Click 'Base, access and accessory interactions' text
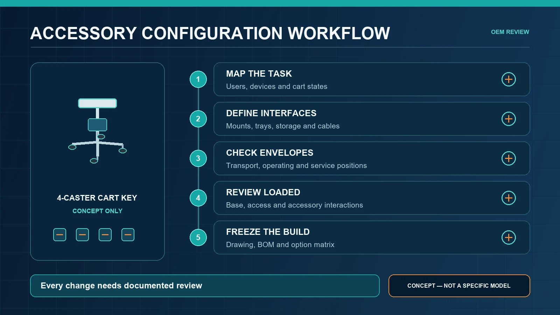This screenshot has width=560, height=315. click(294, 205)
